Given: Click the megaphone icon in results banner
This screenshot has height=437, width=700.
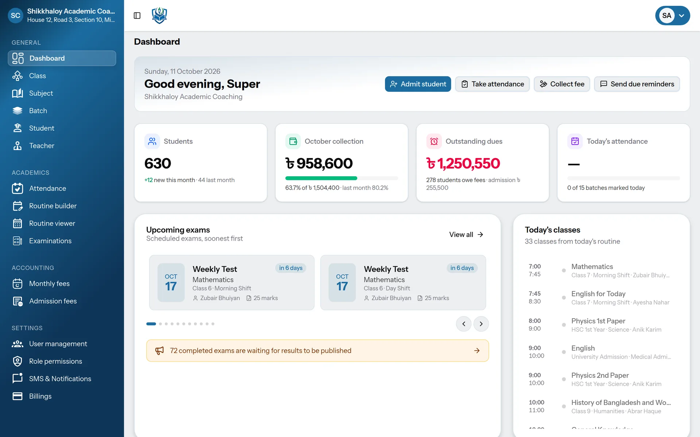Looking at the screenshot, I should click(x=160, y=351).
